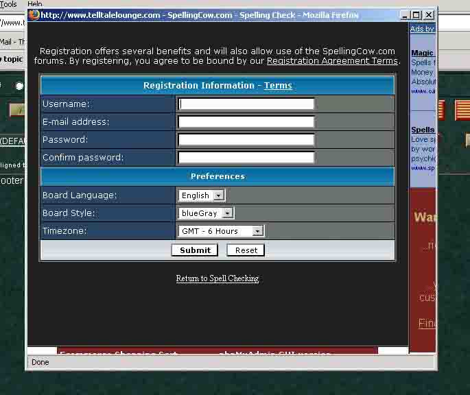Select the radio button in the background page
The width and height of the screenshot is (470, 395).
(x=19, y=86)
